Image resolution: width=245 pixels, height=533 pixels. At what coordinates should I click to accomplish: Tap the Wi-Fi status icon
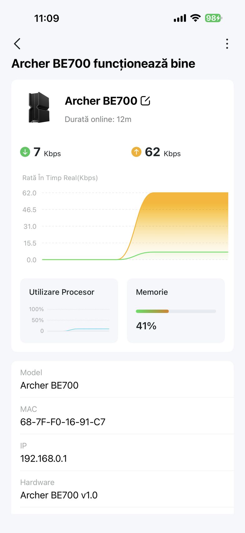(195, 18)
